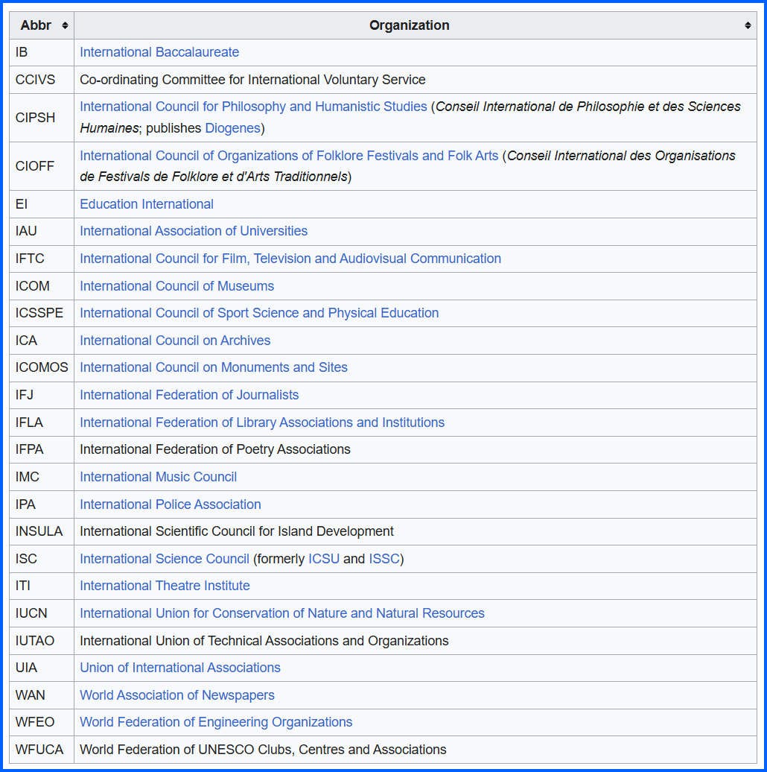Screen dimensions: 767x772
Task: Open International Federation of Journalists link
Action: tap(189, 395)
